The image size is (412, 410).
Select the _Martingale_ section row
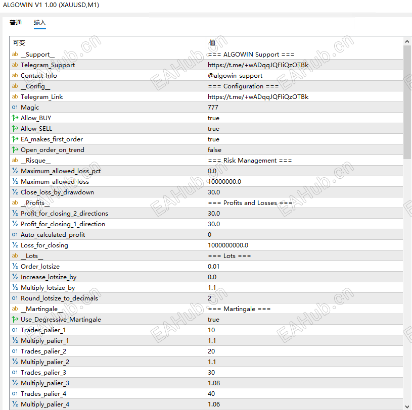(206, 309)
